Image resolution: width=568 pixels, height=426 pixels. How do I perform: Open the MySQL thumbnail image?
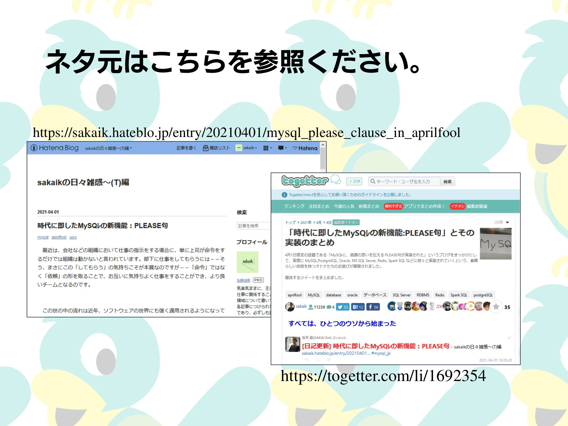pos(496,243)
